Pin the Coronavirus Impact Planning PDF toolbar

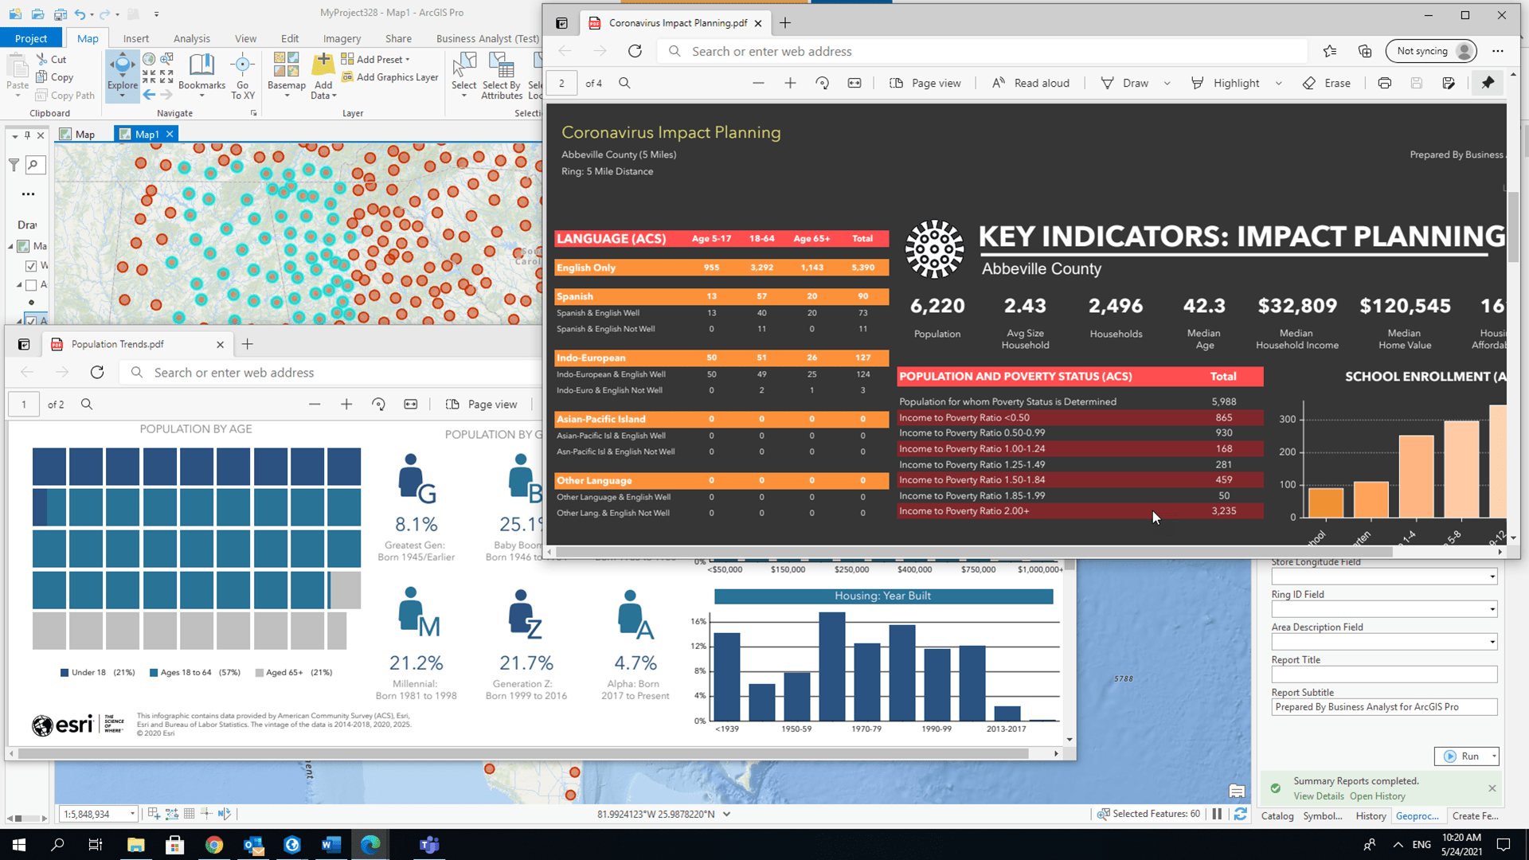point(1488,83)
